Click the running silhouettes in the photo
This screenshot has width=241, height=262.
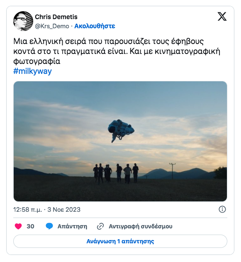[x=116, y=174]
